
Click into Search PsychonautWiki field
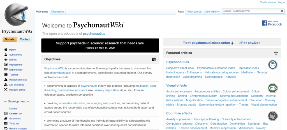251,11
